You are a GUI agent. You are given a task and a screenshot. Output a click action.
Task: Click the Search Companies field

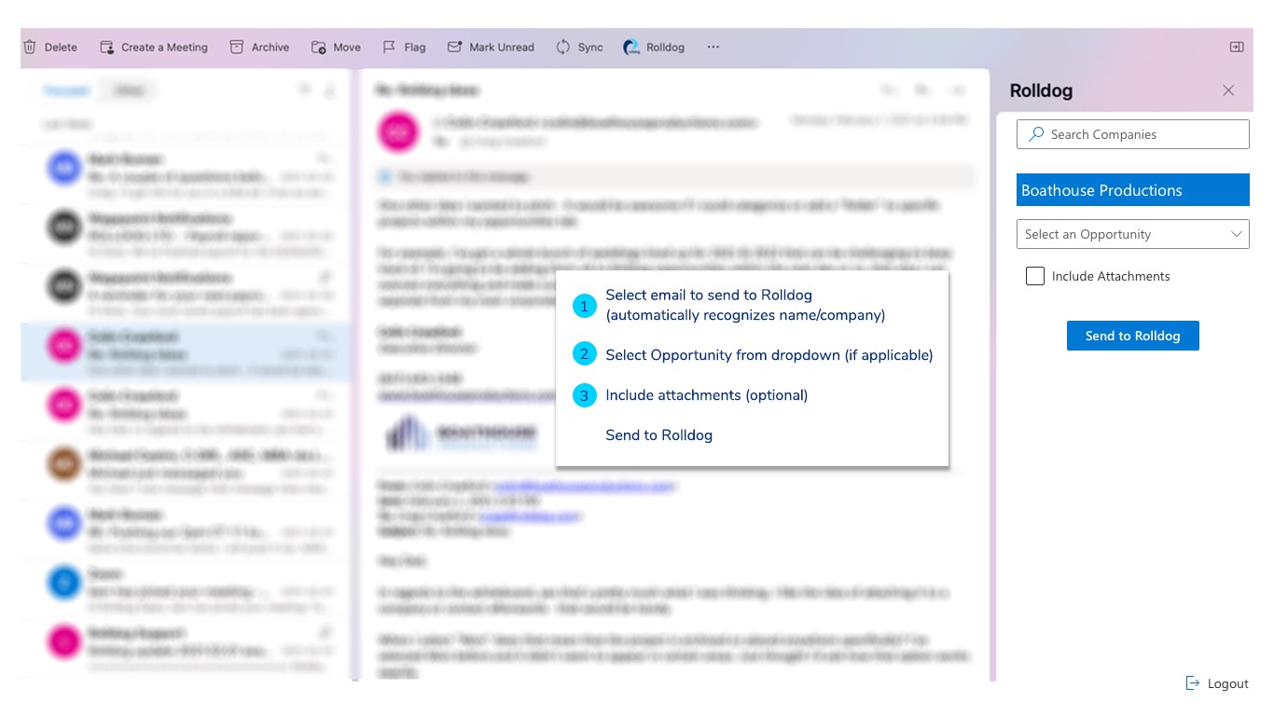point(1133,134)
